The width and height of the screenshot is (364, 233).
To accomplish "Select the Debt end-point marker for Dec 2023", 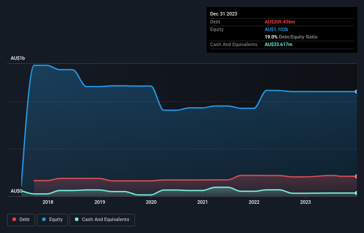I will click(x=356, y=176).
